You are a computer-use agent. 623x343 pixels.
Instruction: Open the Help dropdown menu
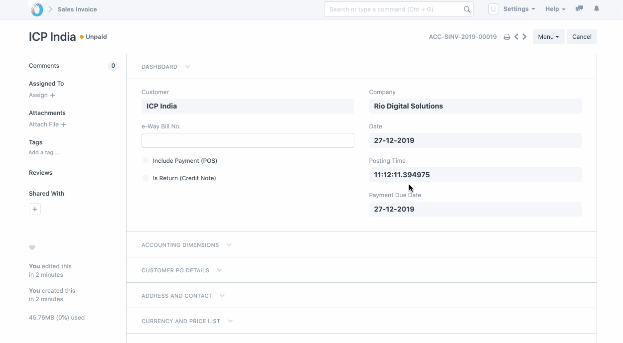[x=555, y=9]
